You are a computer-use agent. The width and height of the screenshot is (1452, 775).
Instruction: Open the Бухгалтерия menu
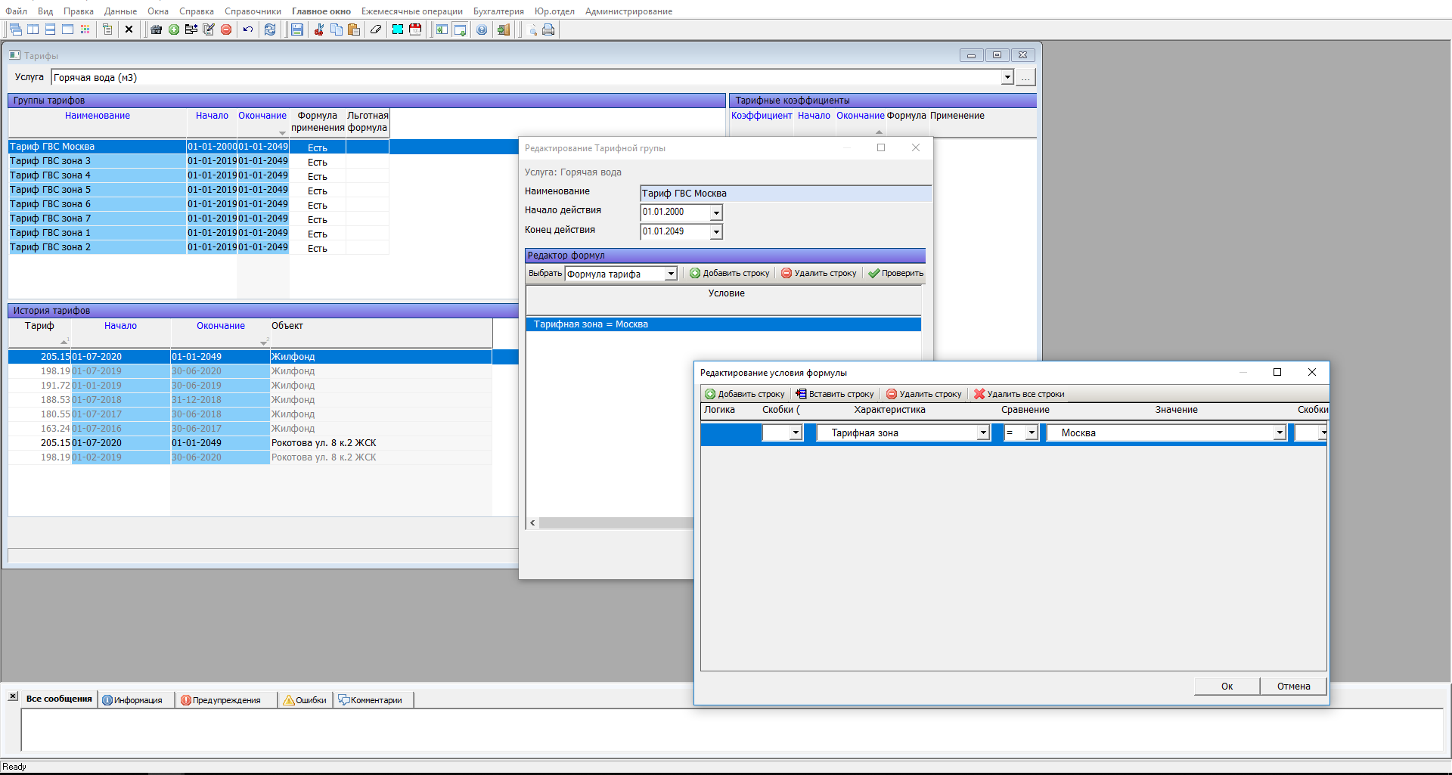pos(498,11)
